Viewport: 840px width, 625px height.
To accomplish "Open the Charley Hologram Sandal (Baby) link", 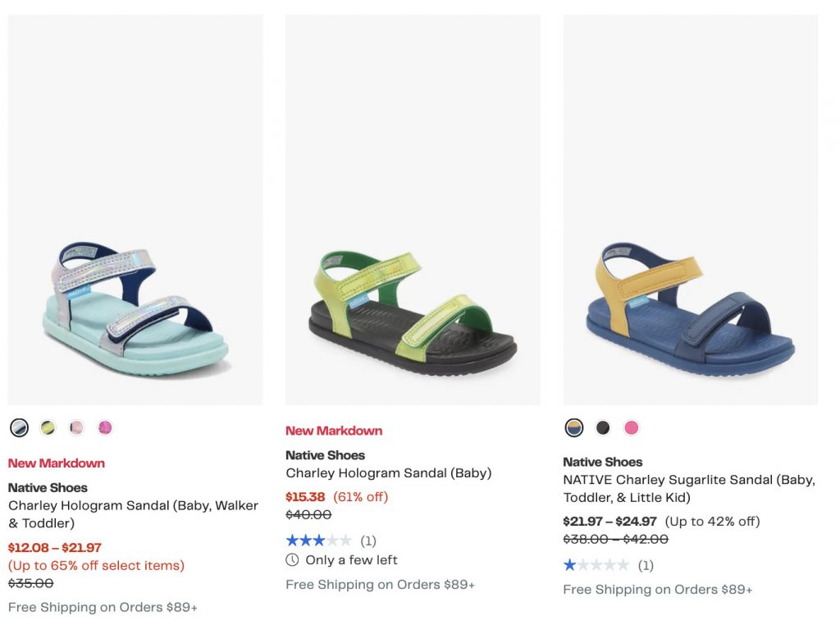I will (x=388, y=473).
